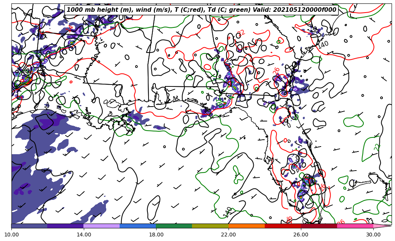Pick the dark crimson 26–28 colorbar segment

pyautogui.click(x=319, y=226)
